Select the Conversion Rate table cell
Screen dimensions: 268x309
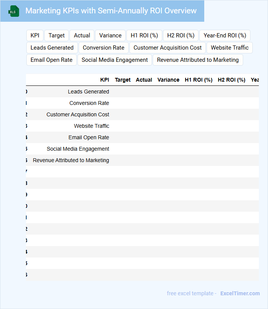click(x=89, y=103)
